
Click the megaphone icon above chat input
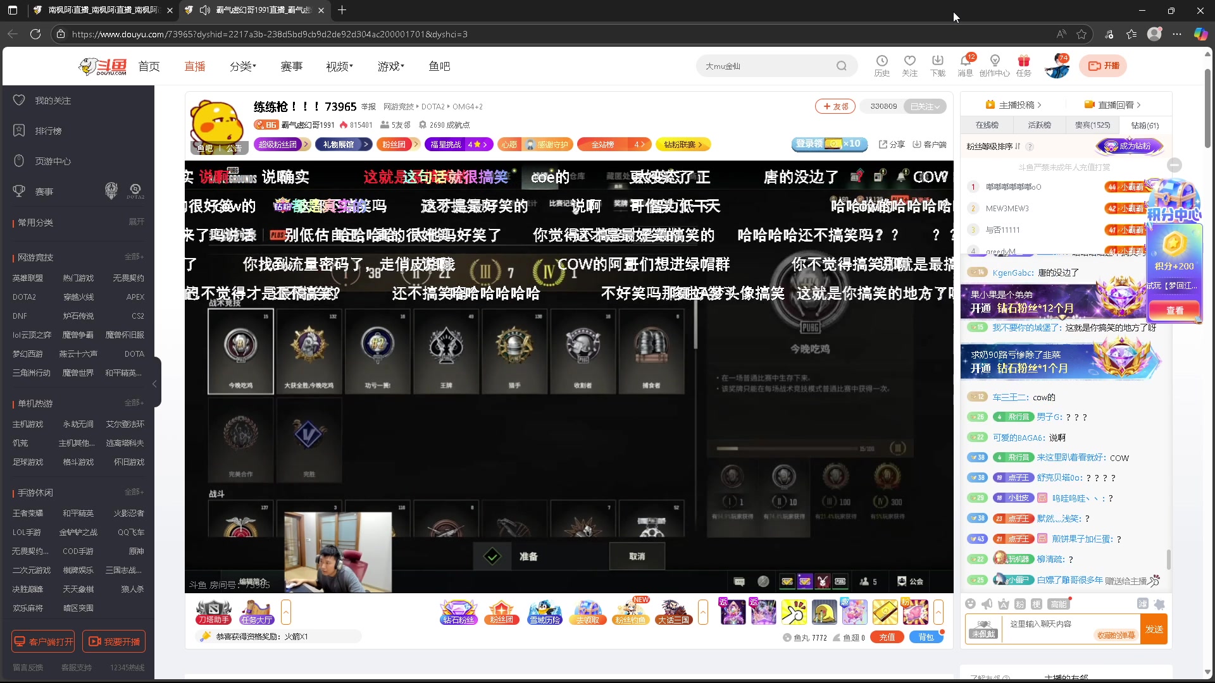coord(987,604)
